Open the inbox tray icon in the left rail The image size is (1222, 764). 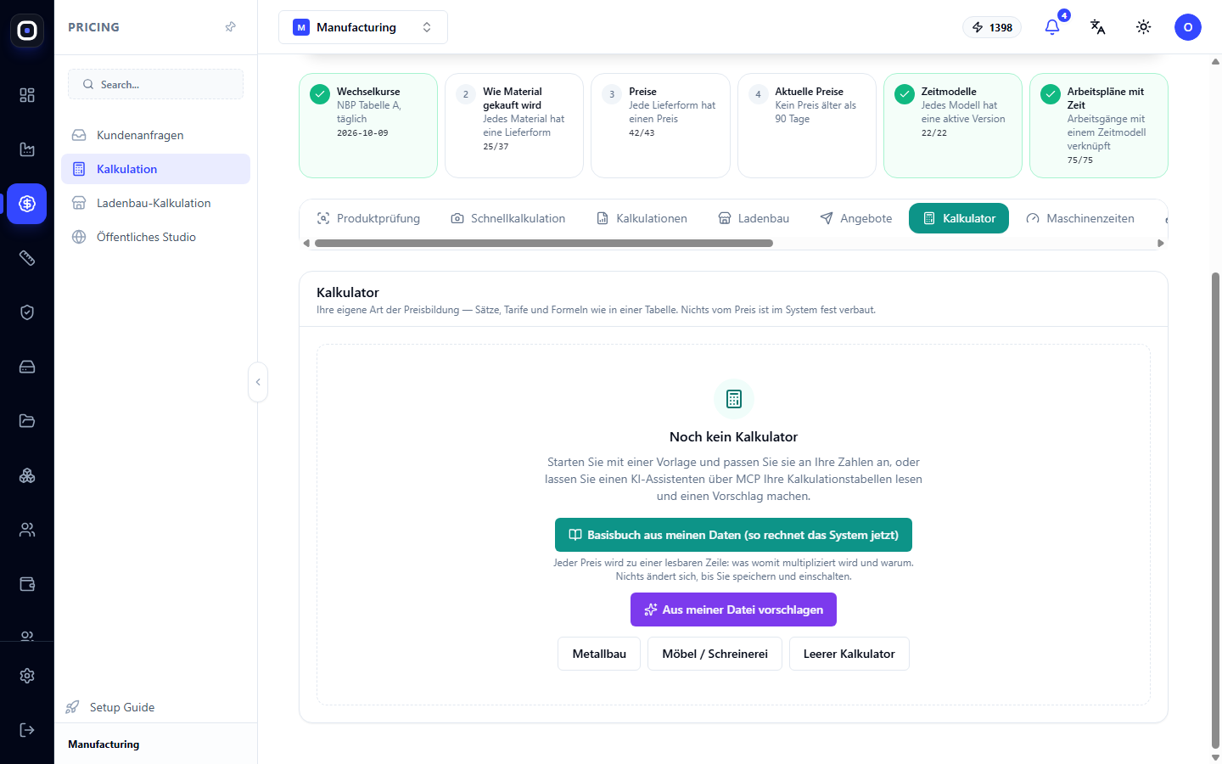coord(27,367)
